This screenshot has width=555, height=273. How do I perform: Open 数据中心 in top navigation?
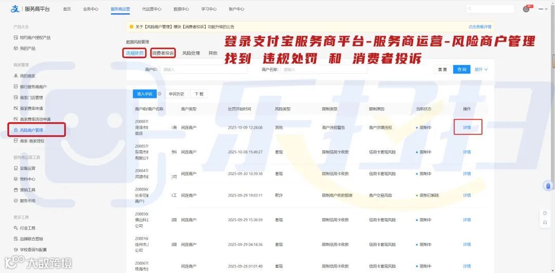point(181,9)
